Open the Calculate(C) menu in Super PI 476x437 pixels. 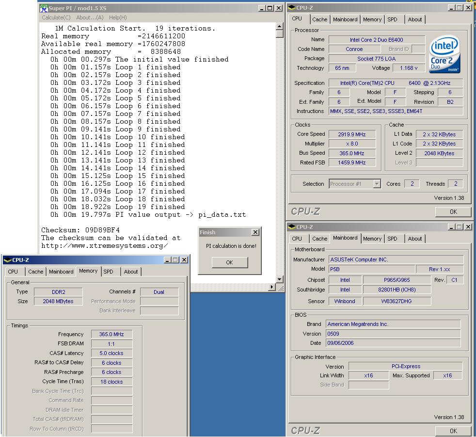pos(56,17)
